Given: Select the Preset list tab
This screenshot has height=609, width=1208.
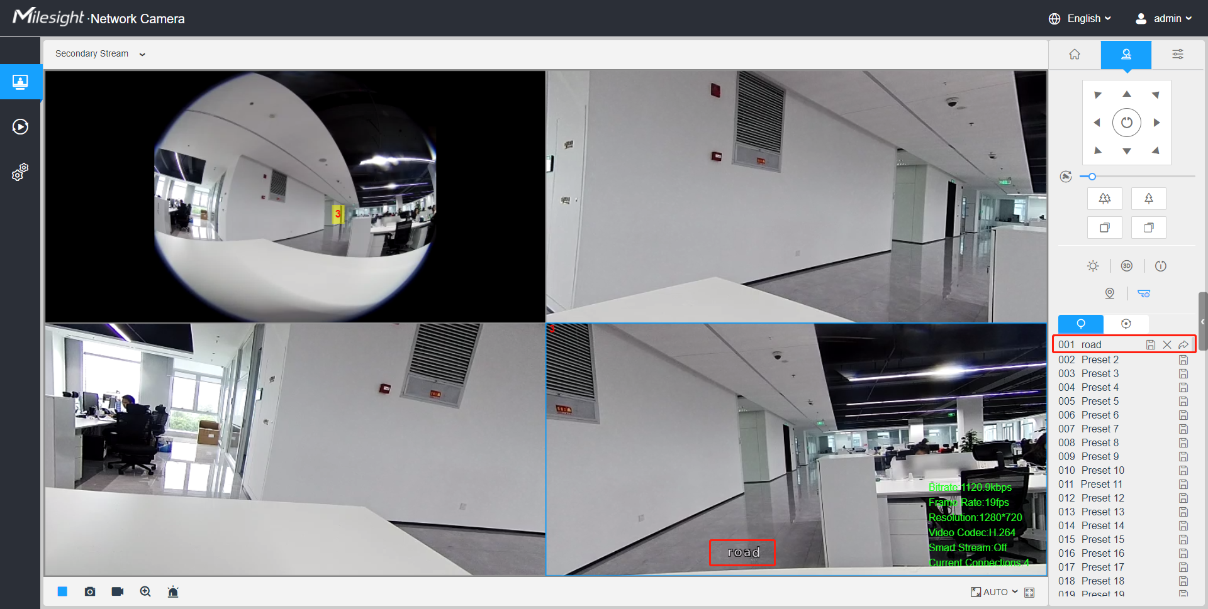Looking at the screenshot, I should click(1081, 324).
